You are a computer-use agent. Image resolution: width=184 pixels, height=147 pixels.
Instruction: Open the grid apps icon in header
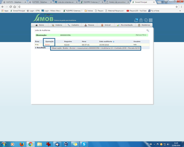click(x=151, y=20)
